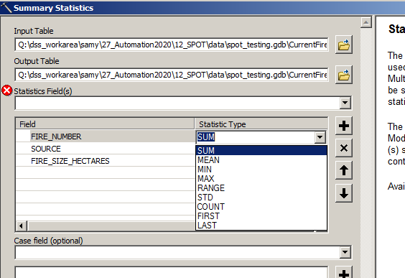Click the Summary Statistics title bar
This screenshot has width=405, height=278.
pyautogui.click(x=202, y=7)
